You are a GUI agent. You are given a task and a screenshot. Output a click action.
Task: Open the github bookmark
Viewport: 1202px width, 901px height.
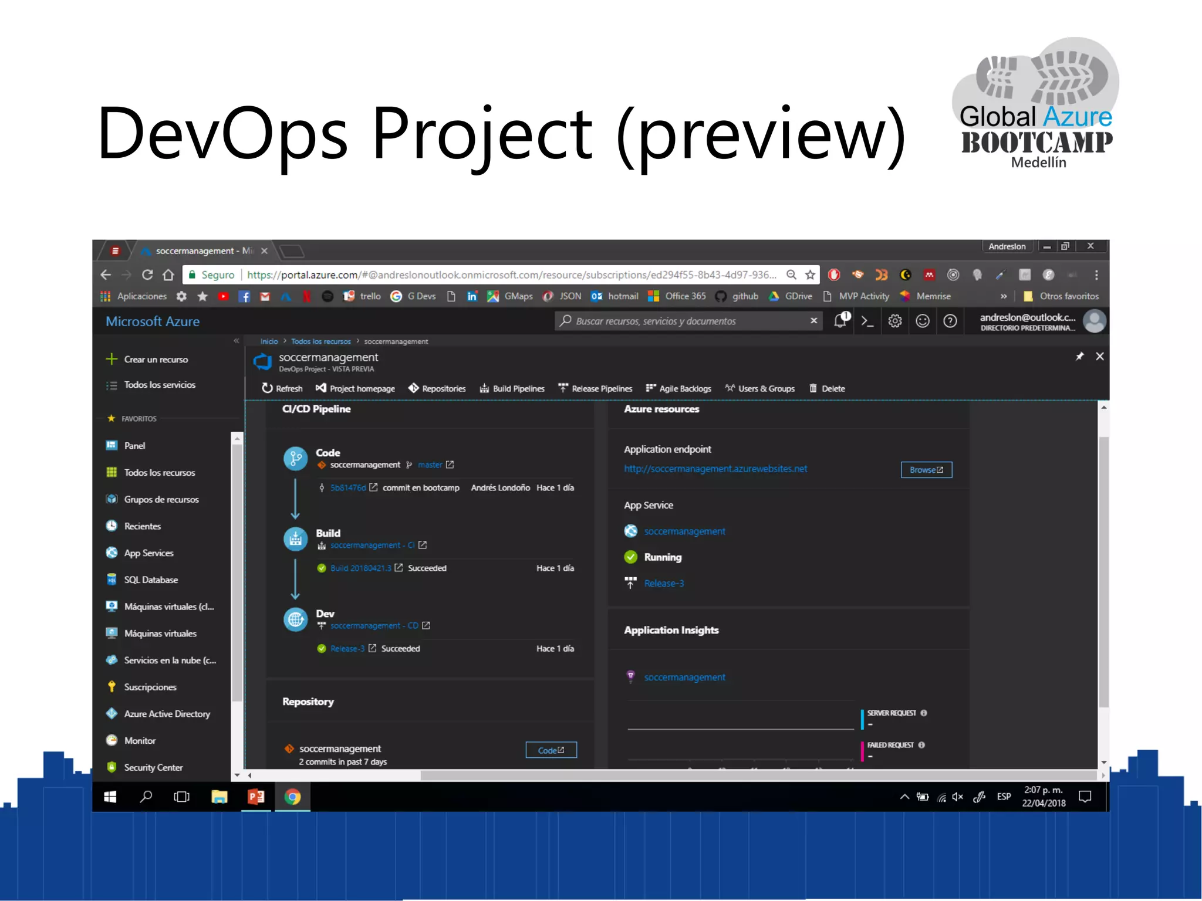737,296
